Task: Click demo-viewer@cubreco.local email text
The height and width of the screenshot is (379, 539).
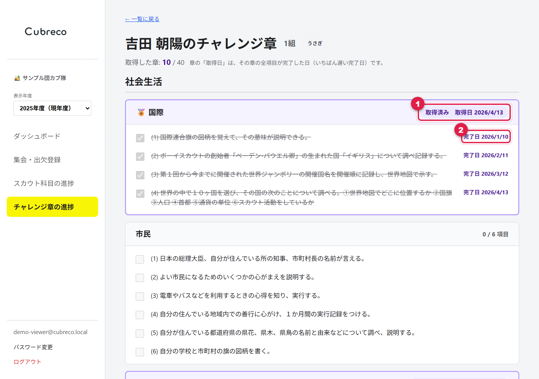Action: (x=51, y=332)
